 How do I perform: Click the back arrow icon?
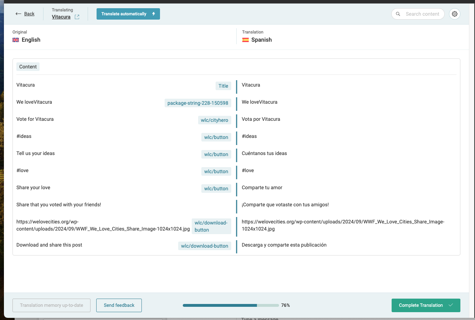[x=19, y=14]
